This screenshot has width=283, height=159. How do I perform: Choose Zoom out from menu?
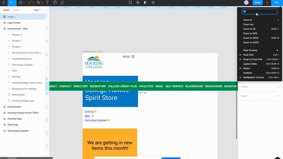(x=260, y=24)
